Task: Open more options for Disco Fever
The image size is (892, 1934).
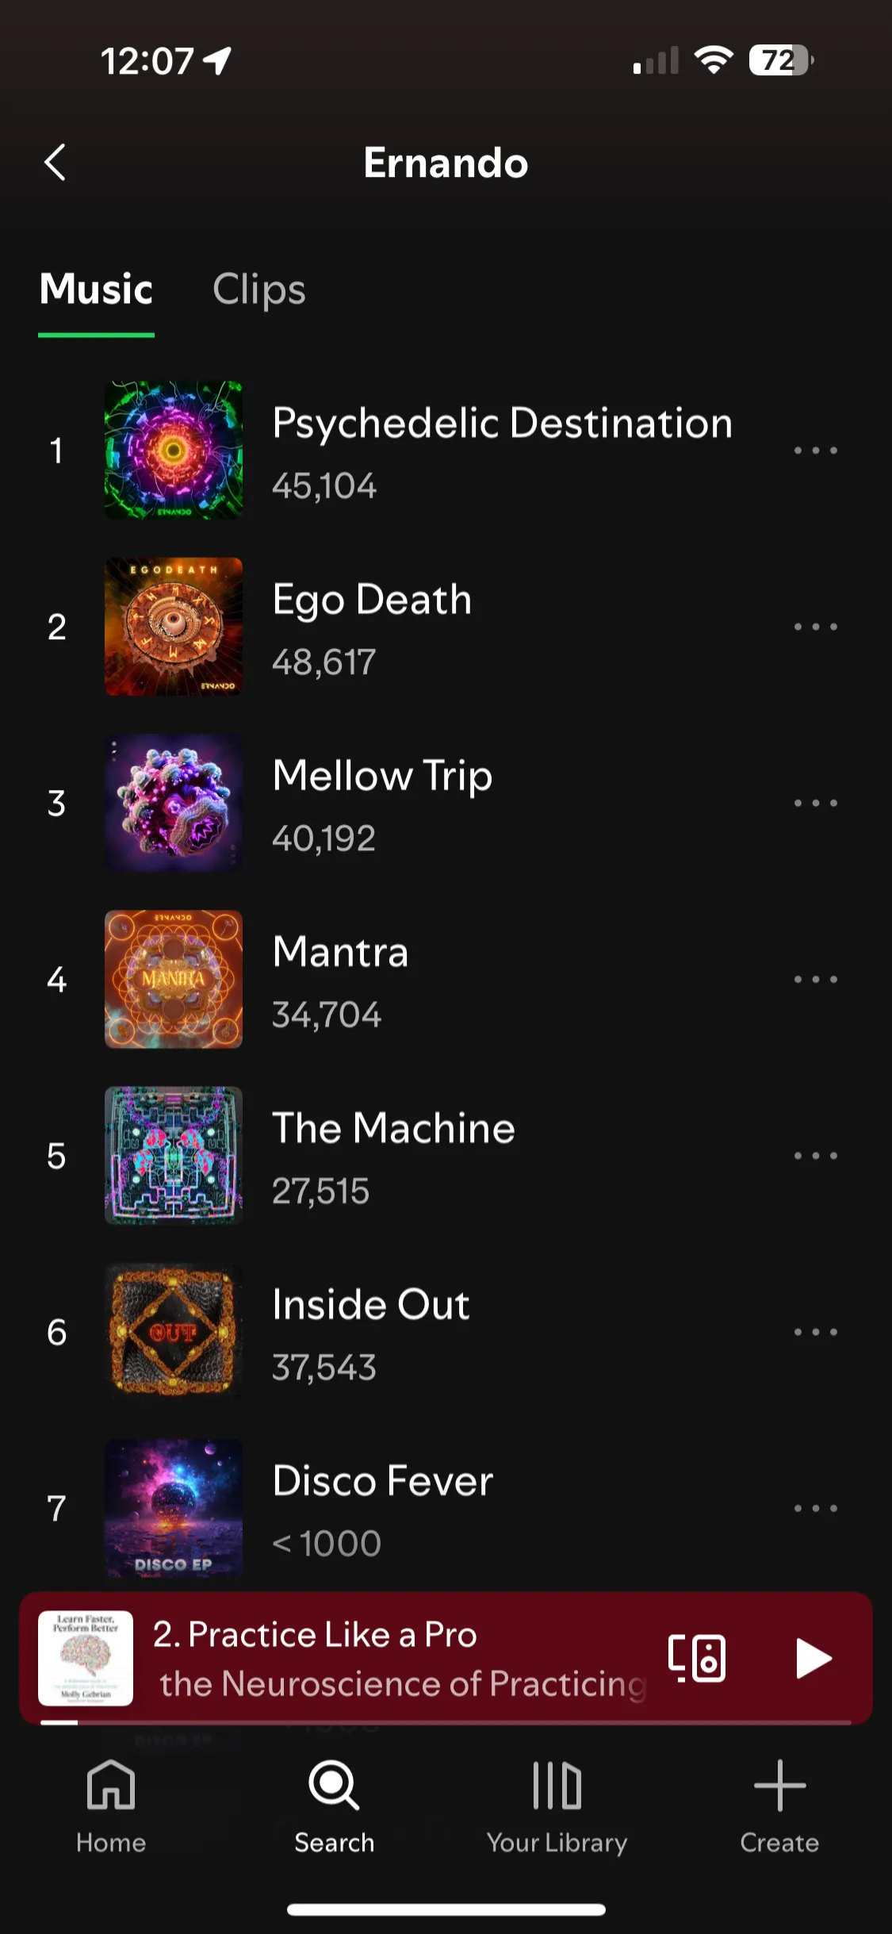Action: pyautogui.click(x=816, y=1508)
